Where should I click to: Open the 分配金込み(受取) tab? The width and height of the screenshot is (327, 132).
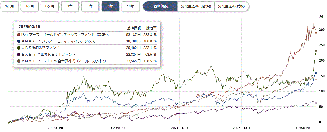coord(232,6)
